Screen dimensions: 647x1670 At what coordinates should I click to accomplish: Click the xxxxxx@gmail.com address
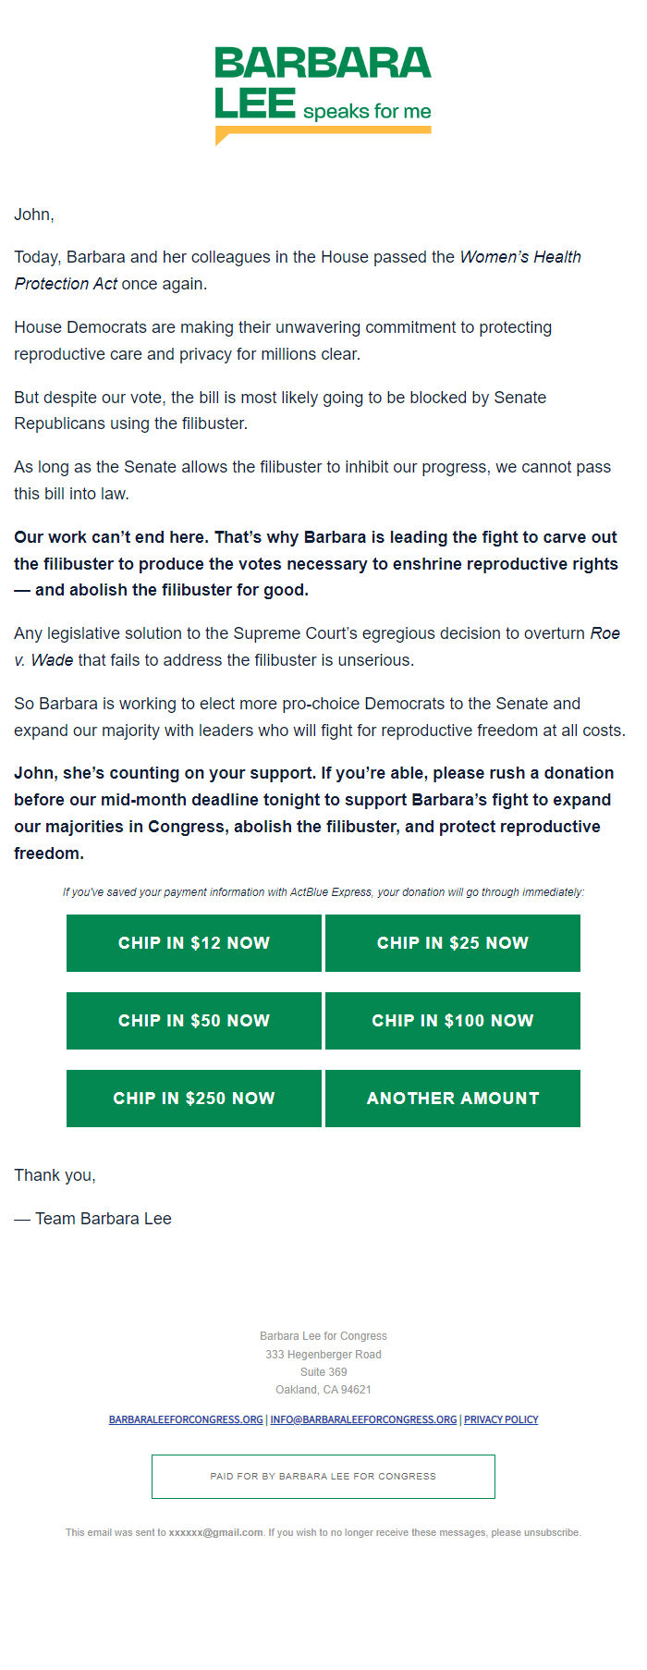216,1532
